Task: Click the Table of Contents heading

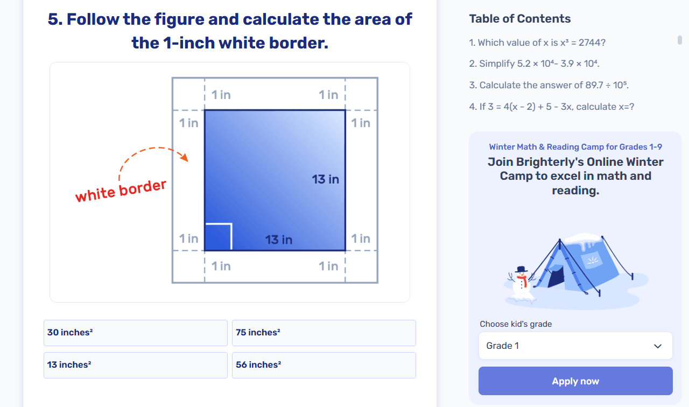Action: tap(520, 18)
